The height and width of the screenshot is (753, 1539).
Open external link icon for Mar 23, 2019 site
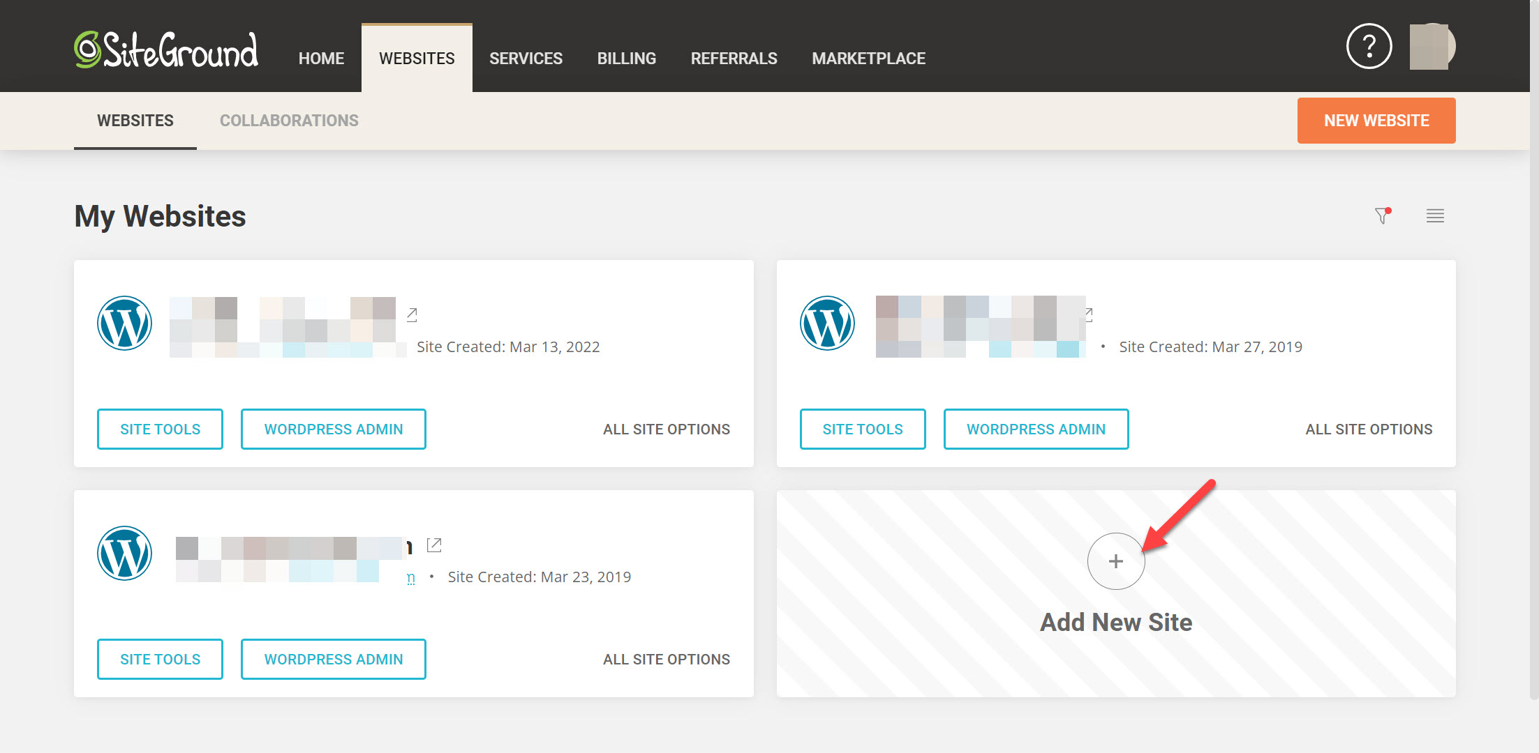click(x=434, y=545)
